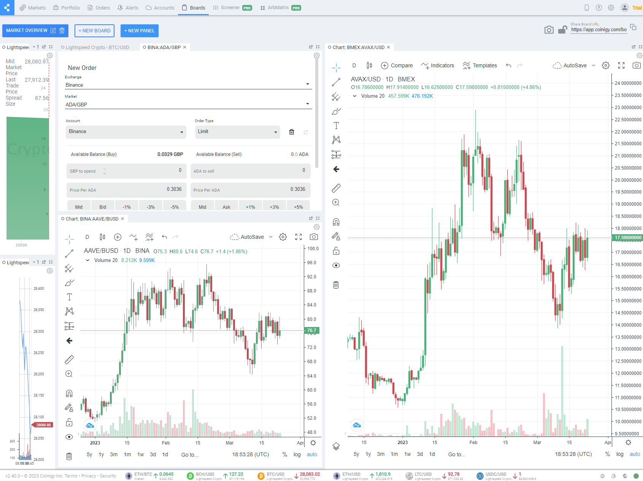Take snapshot with camera icon in AVAX/USD chart

(637, 65)
